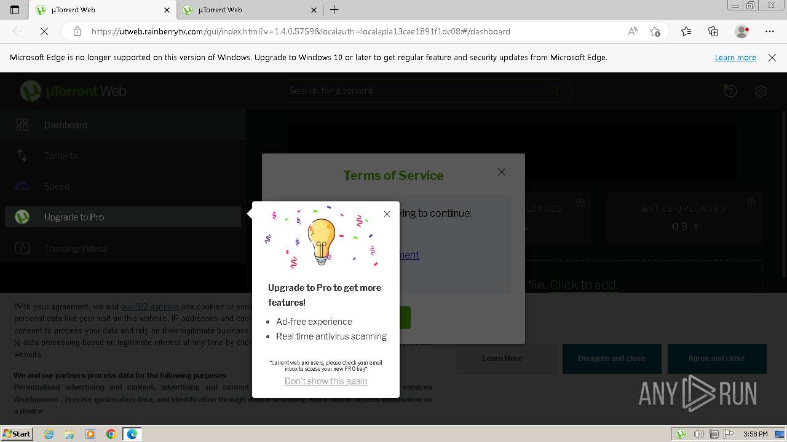Open Torrents in the sidebar
This screenshot has width=787, height=442.
click(123, 155)
